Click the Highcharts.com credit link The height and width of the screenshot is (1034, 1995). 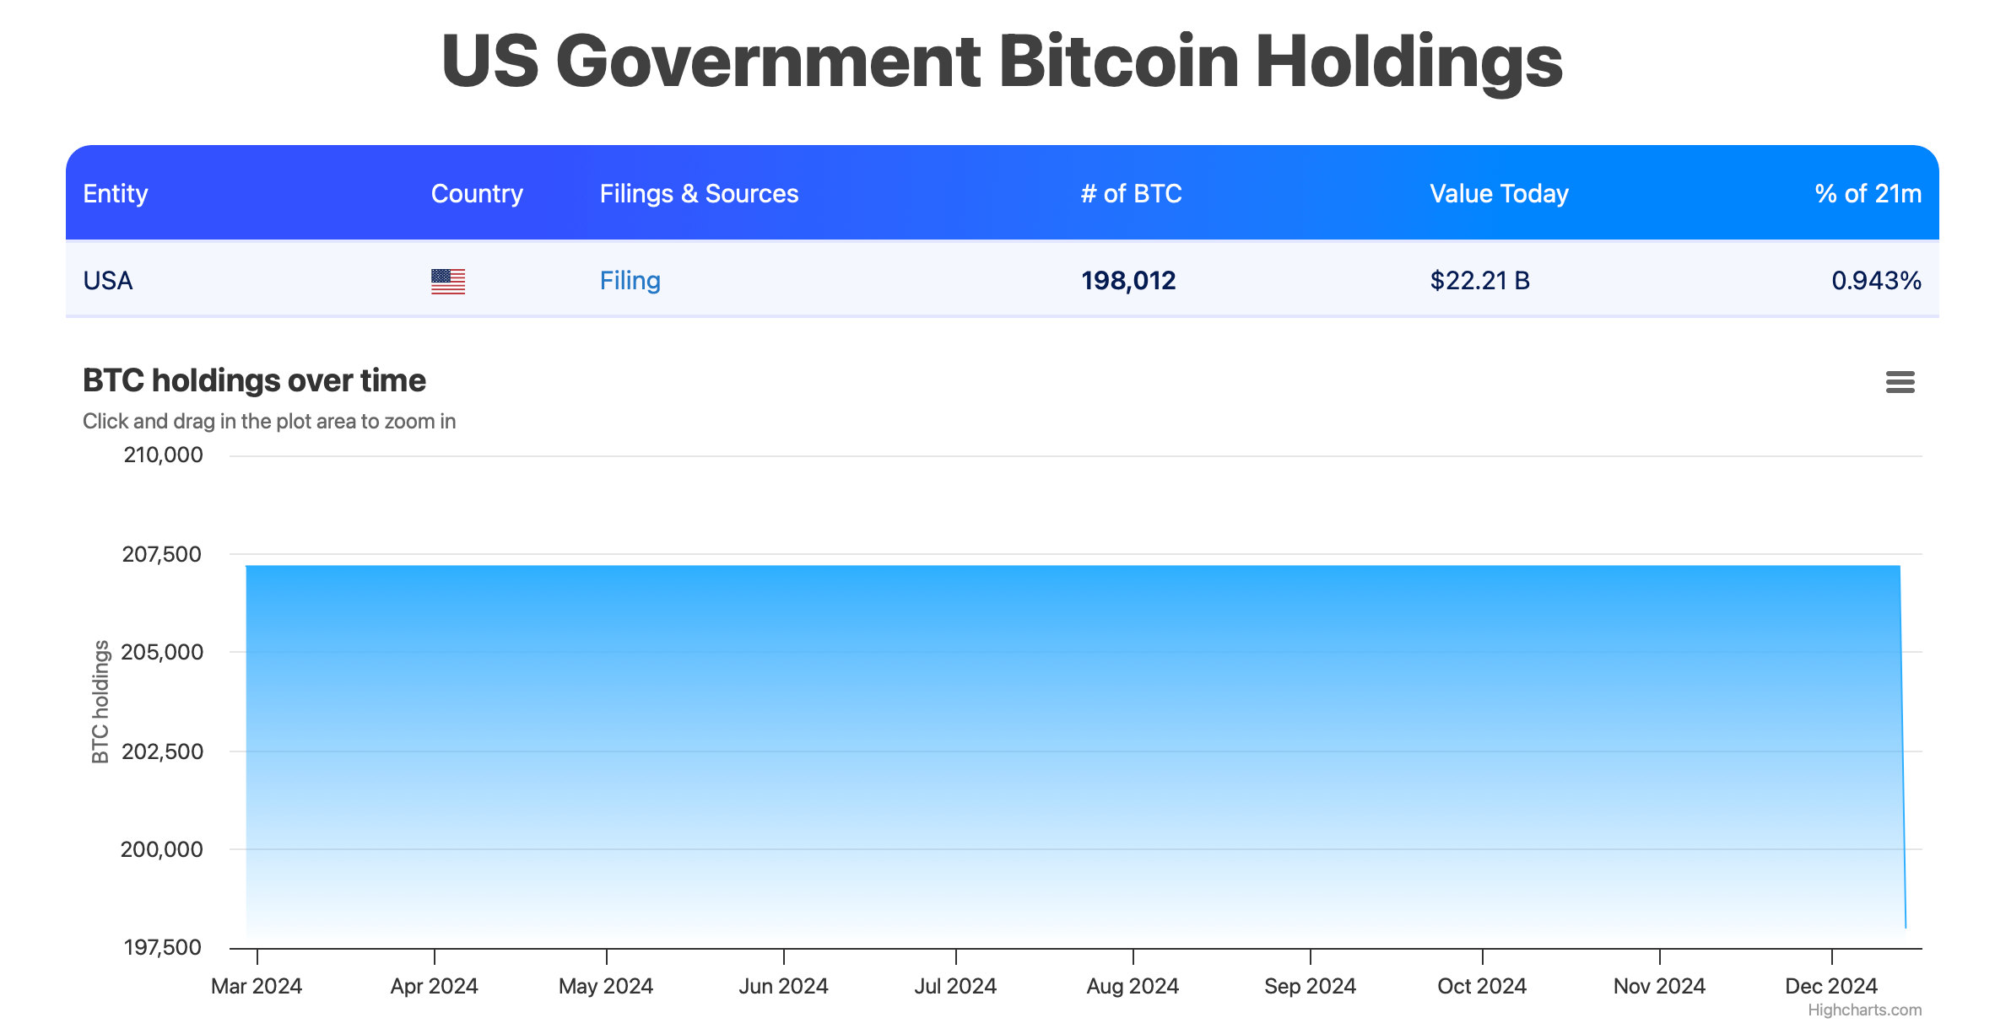[x=1864, y=1010]
